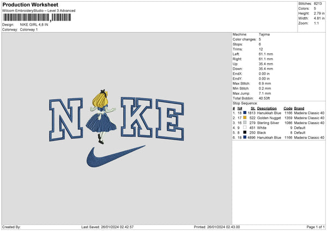
Task: Click the Created By label
Action: point(11,227)
